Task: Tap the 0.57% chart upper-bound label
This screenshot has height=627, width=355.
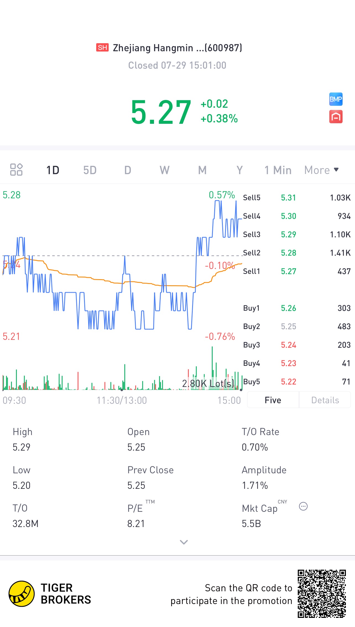Action: pyautogui.click(x=222, y=195)
